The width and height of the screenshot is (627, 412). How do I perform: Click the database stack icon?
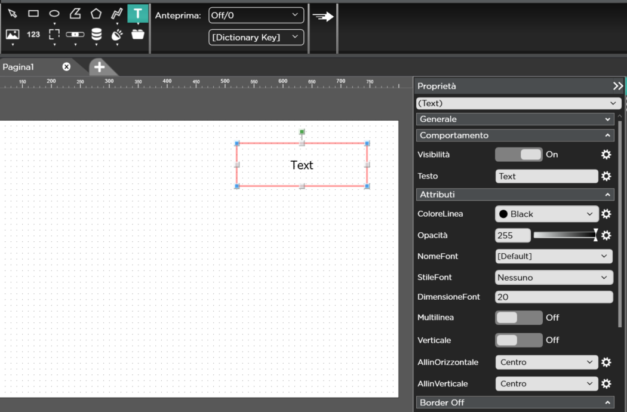pyautogui.click(x=96, y=35)
